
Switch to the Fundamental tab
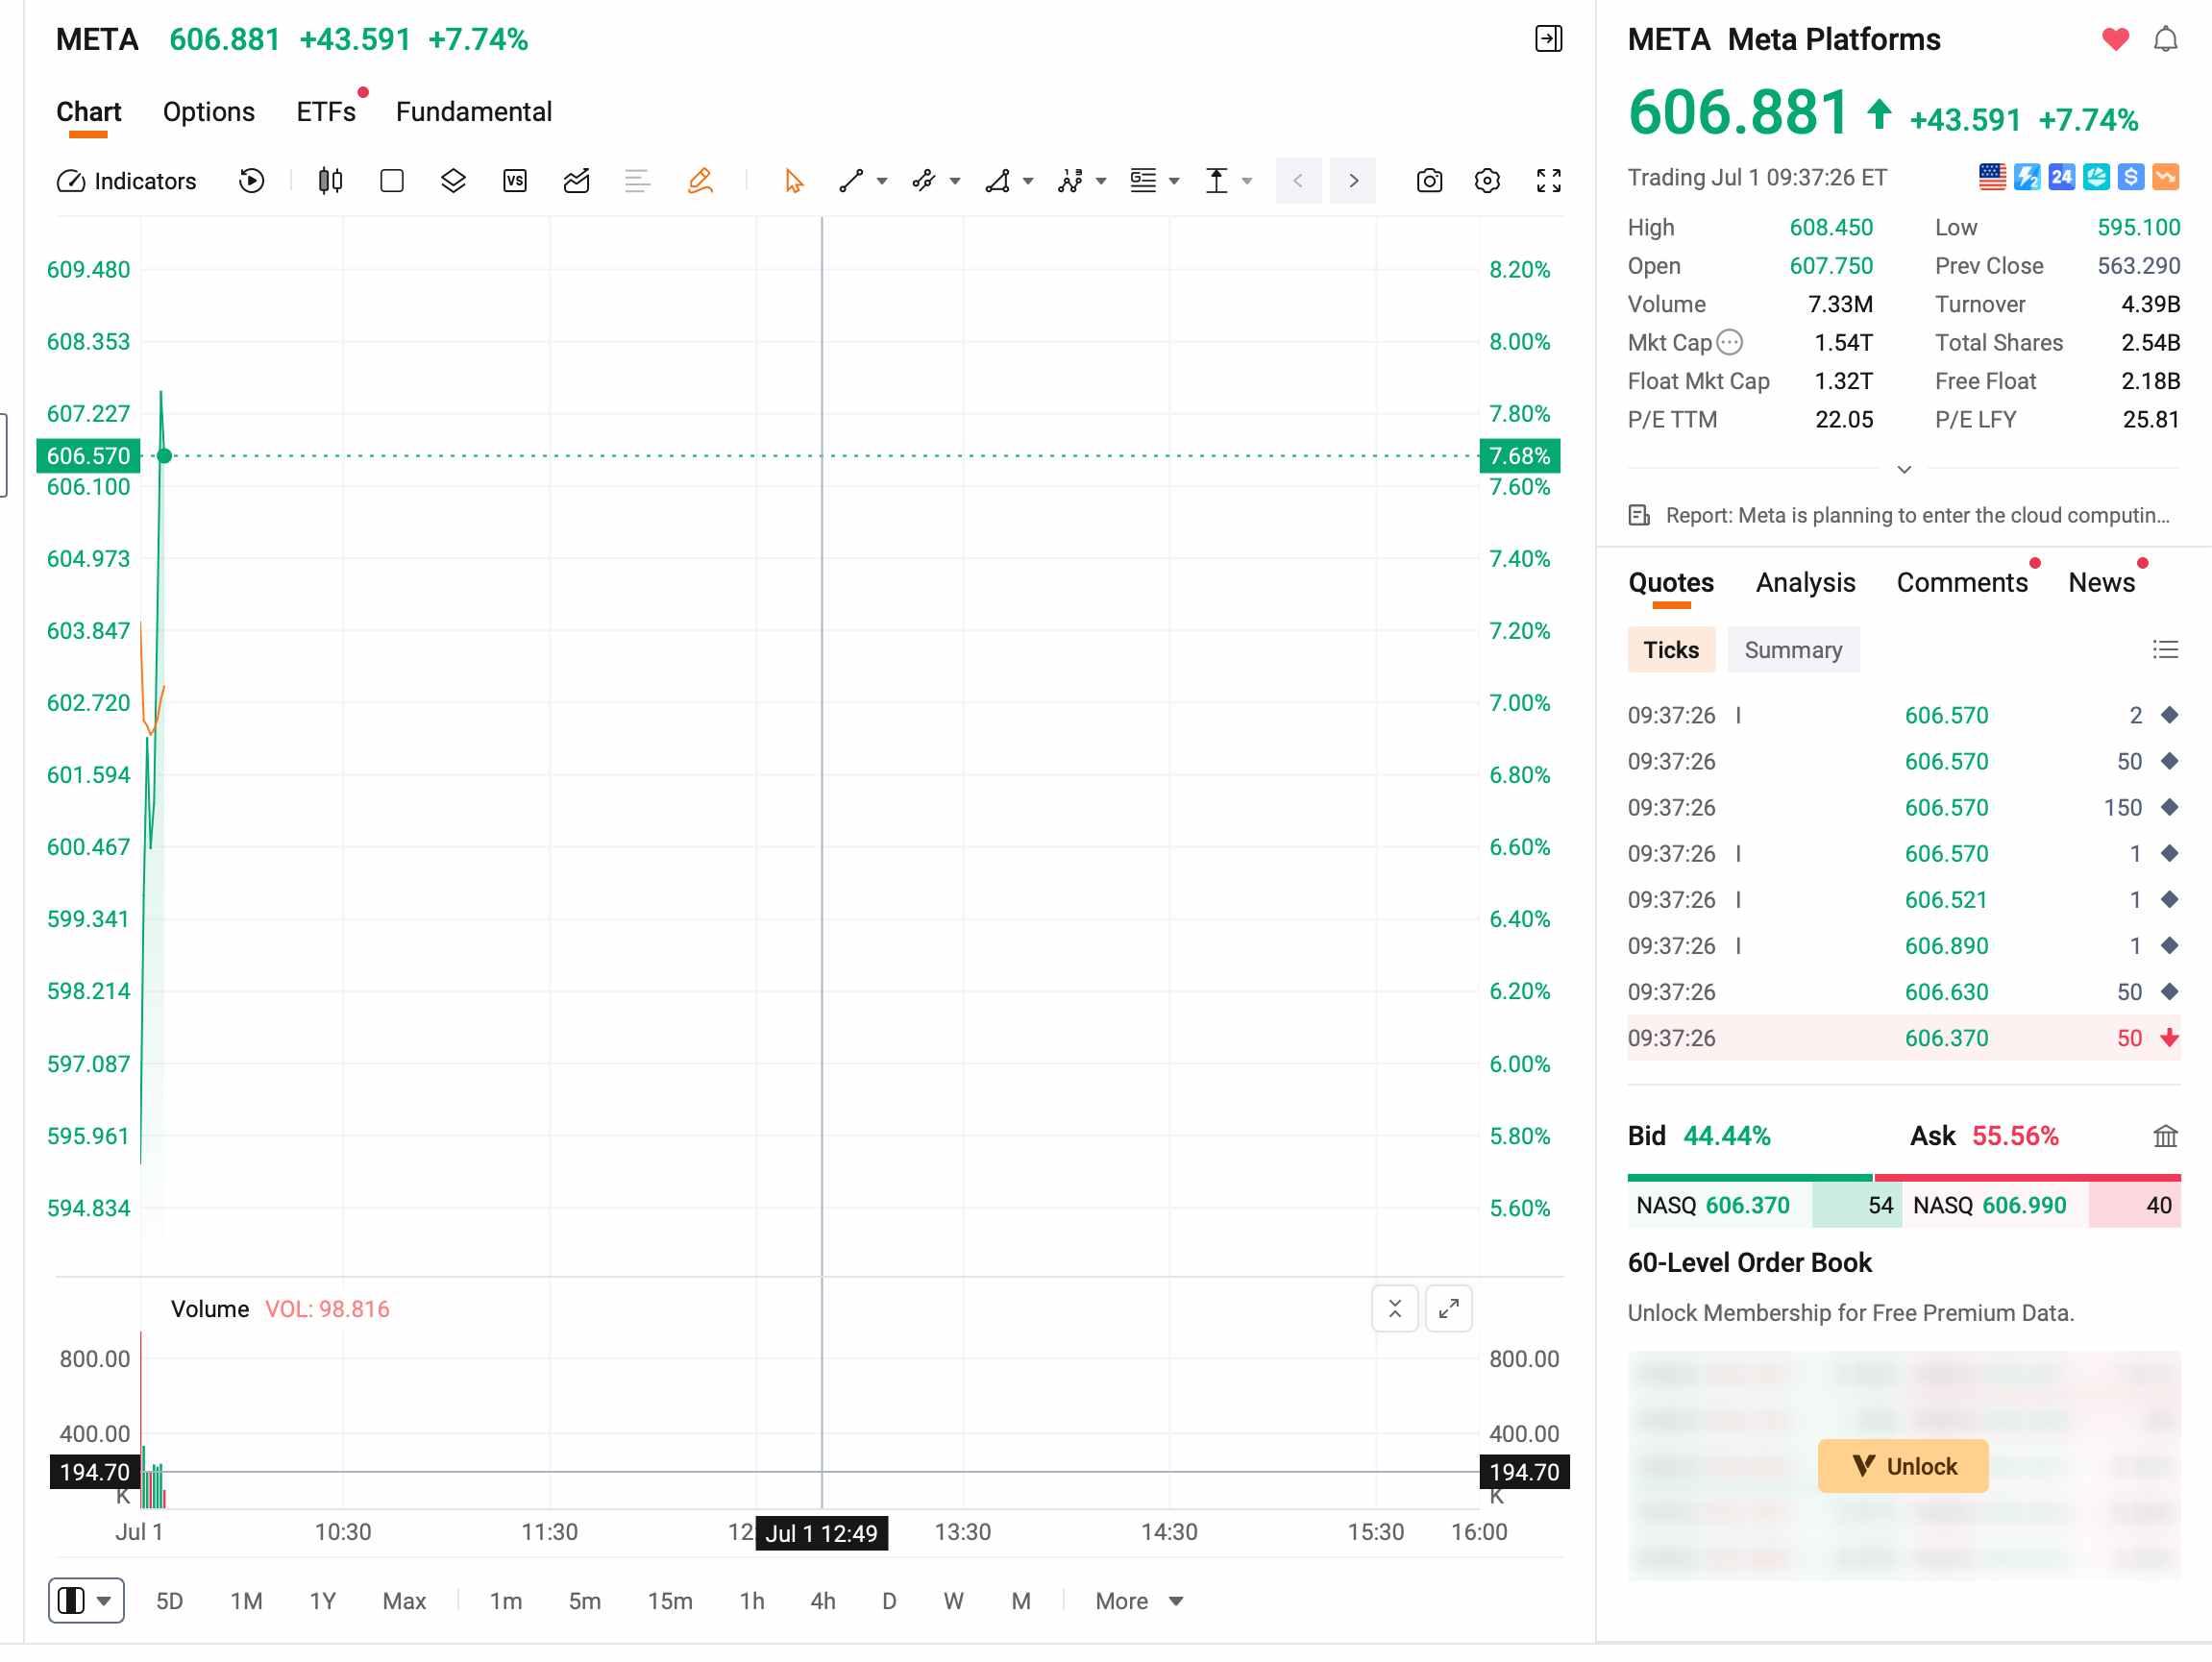point(474,112)
